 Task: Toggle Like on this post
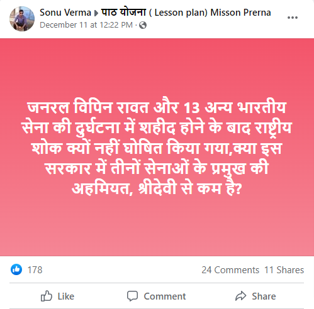57,296
